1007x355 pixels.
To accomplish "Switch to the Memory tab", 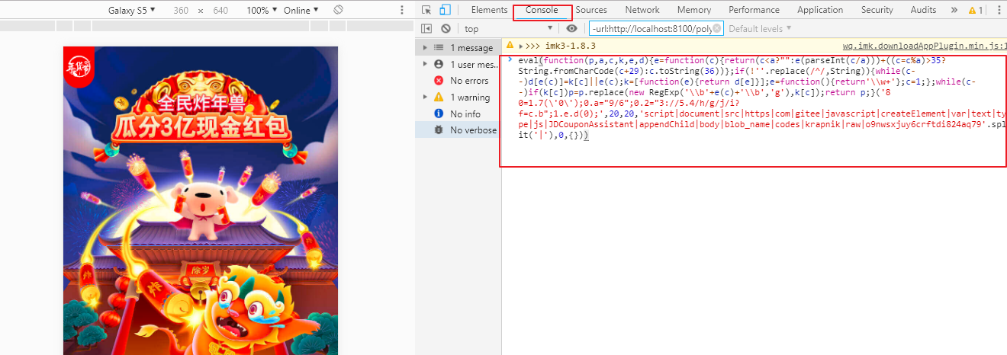I will [x=694, y=10].
